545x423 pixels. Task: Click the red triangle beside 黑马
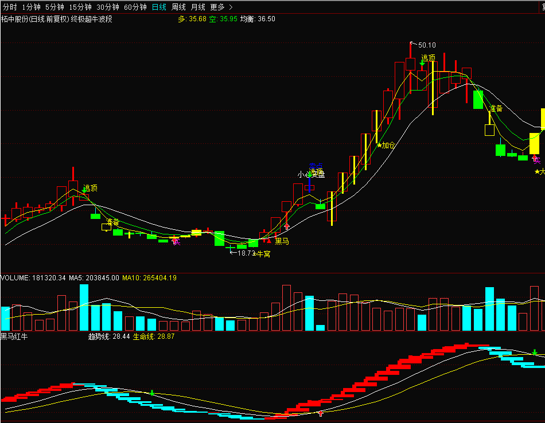tap(269, 241)
